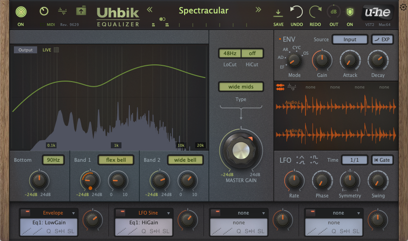Toggle the third modulation slot enable button
The height and width of the screenshot is (241, 408).
pyautogui.click(x=216, y=213)
